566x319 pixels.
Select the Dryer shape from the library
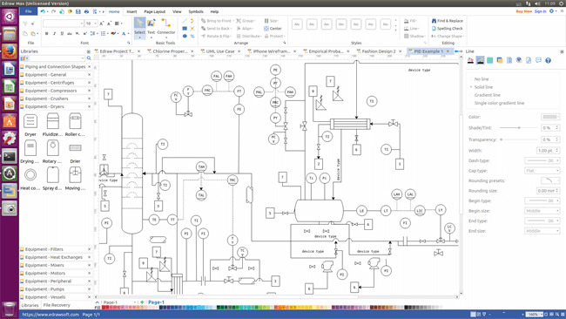30,125
